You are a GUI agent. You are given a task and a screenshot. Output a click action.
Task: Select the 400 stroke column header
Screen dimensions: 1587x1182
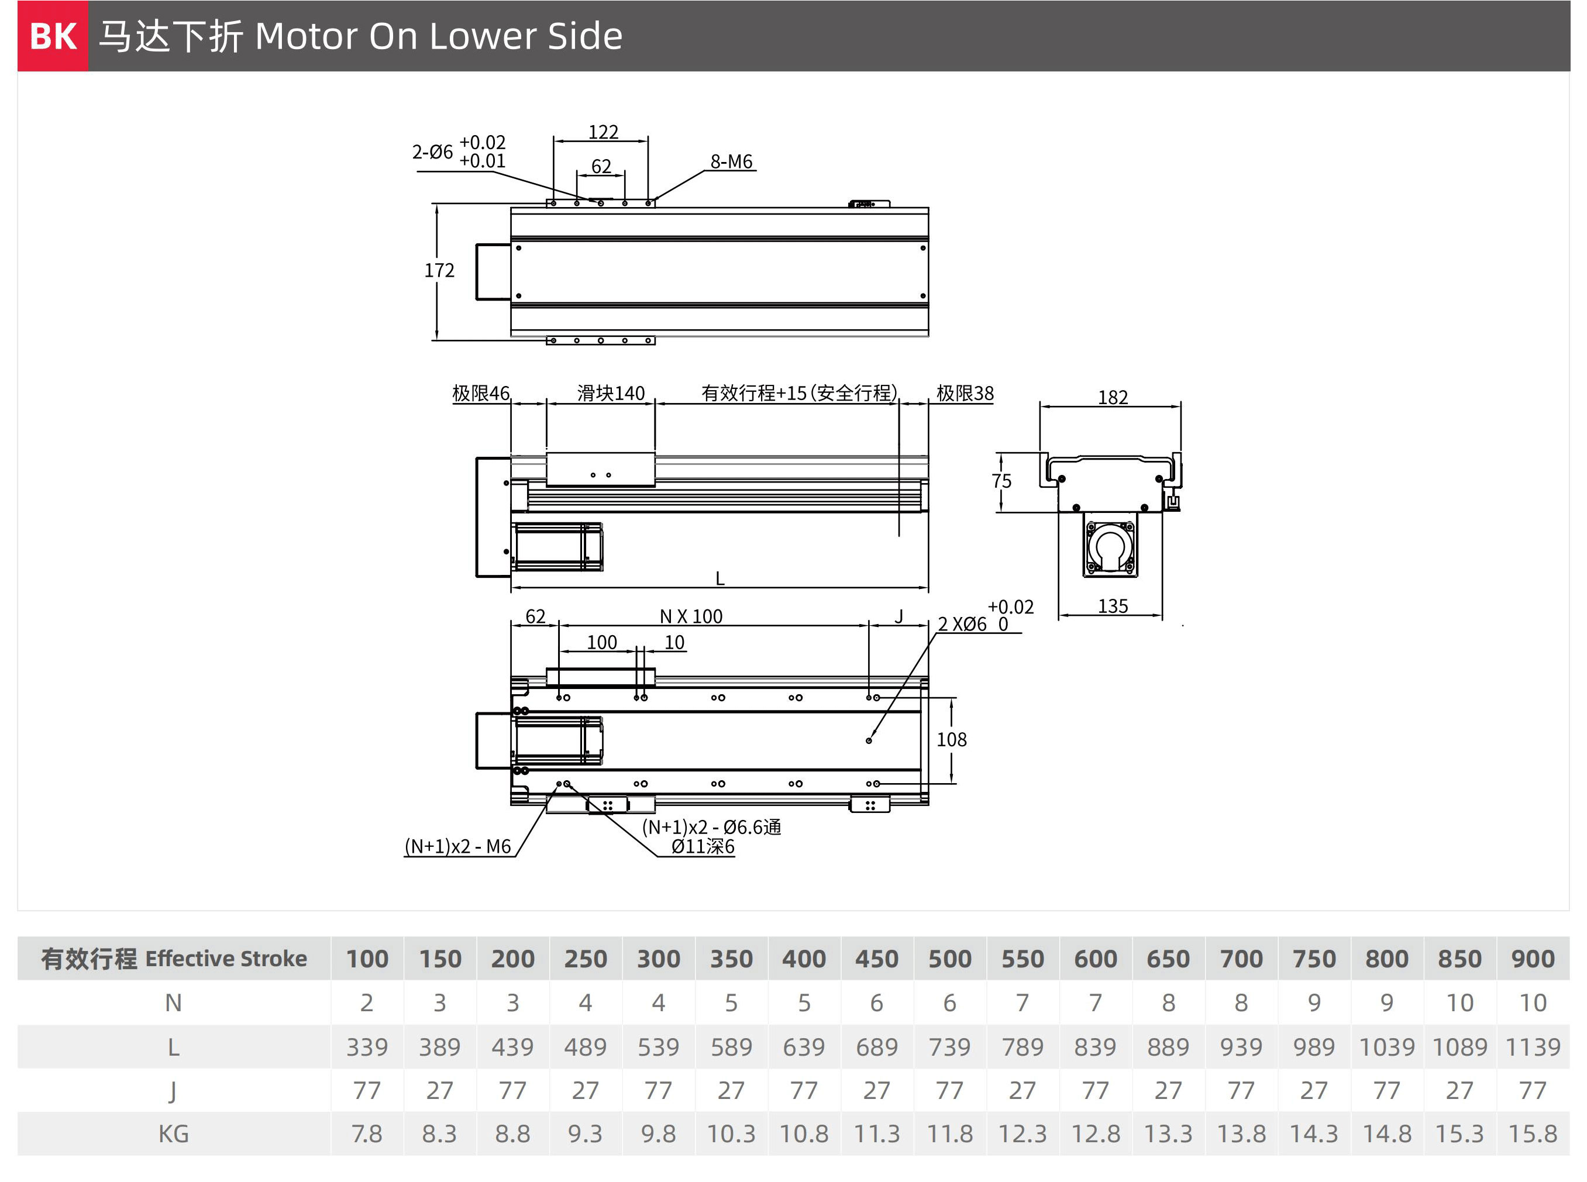click(x=804, y=959)
